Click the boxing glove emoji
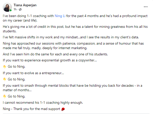The height and width of the screenshot is (114, 153). coord(63,109)
